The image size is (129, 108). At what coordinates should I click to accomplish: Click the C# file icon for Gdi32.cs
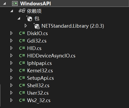point(22,41)
